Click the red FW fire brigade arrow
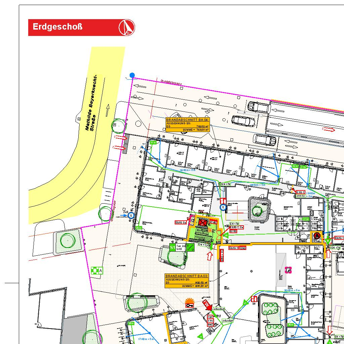The height and width of the screenshot is (344, 344). click(x=207, y=305)
